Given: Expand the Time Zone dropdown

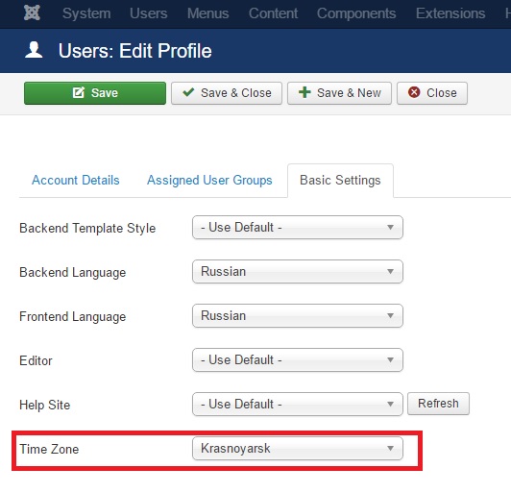Looking at the screenshot, I should [298, 449].
